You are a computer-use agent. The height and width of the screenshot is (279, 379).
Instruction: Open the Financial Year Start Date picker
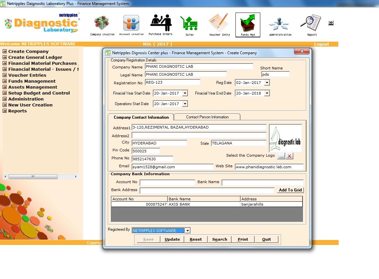point(185,93)
